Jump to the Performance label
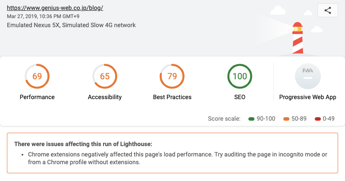 point(37,97)
